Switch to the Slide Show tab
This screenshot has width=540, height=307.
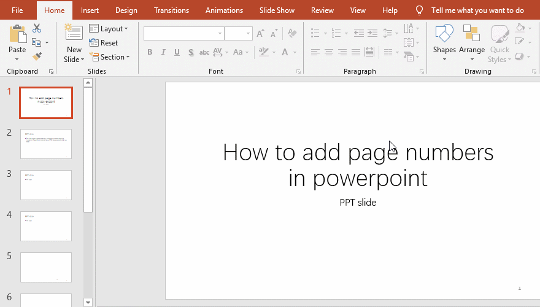click(277, 10)
